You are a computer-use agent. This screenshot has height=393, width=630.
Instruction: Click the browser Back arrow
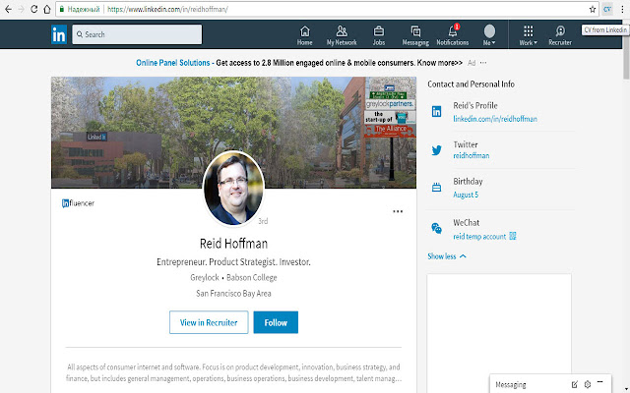pos(8,9)
